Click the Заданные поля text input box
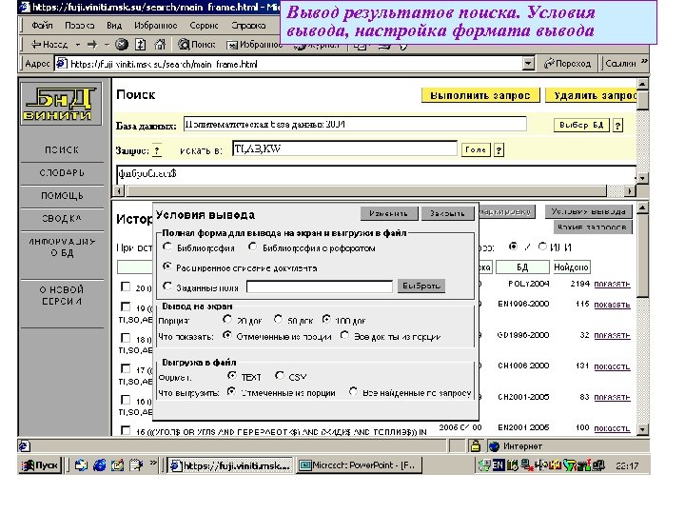 (x=320, y=287)
